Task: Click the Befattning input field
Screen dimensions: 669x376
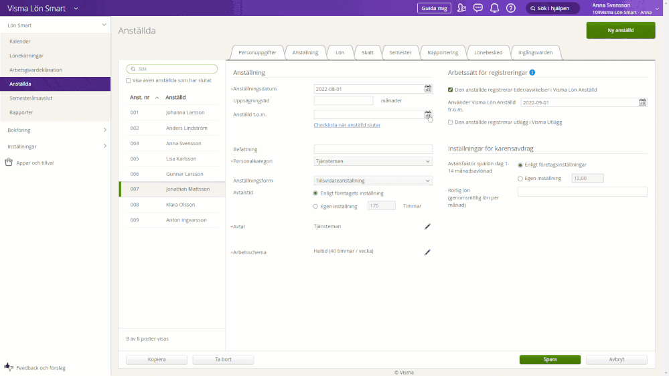Action: [373, 149]
